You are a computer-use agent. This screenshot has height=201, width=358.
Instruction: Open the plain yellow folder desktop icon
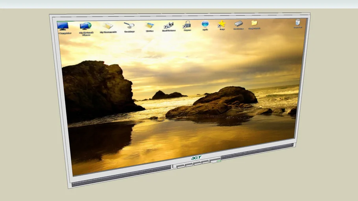[x=254, y=23]
